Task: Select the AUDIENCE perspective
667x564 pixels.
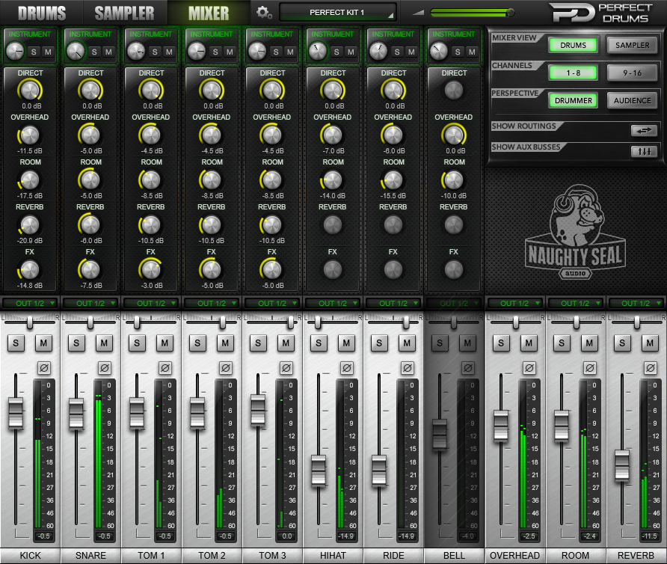Action: 633,99
